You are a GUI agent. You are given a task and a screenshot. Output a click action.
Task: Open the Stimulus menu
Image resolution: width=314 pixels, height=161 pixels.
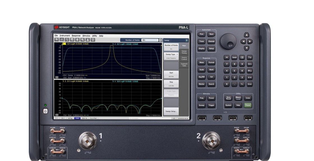[x=86, y=36]
